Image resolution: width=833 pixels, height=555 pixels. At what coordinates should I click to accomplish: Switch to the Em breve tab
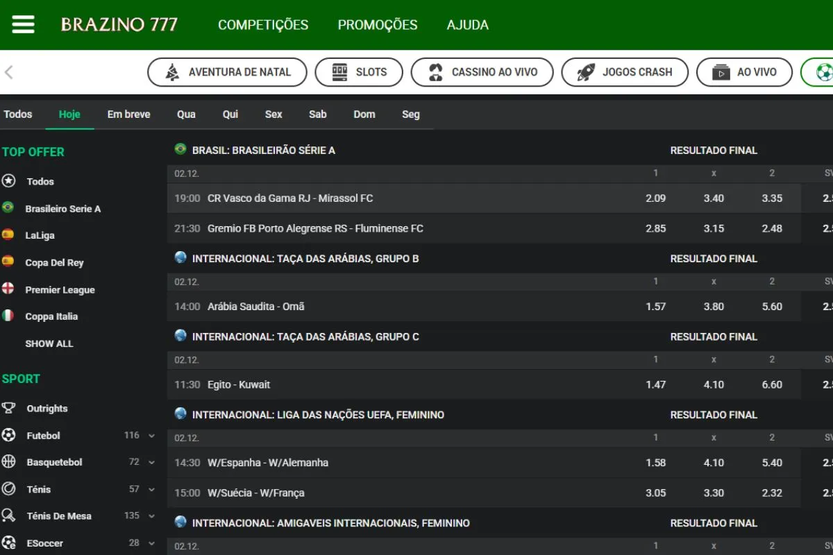point(128,114)
